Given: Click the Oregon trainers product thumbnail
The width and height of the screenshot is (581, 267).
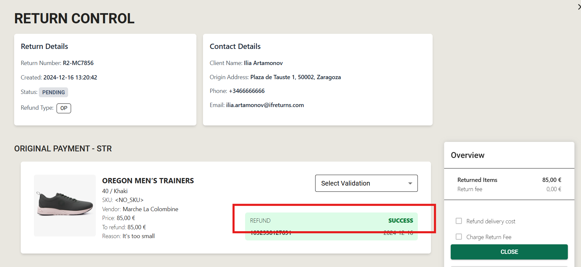Looking at the screenshot, I should (65, 205).
